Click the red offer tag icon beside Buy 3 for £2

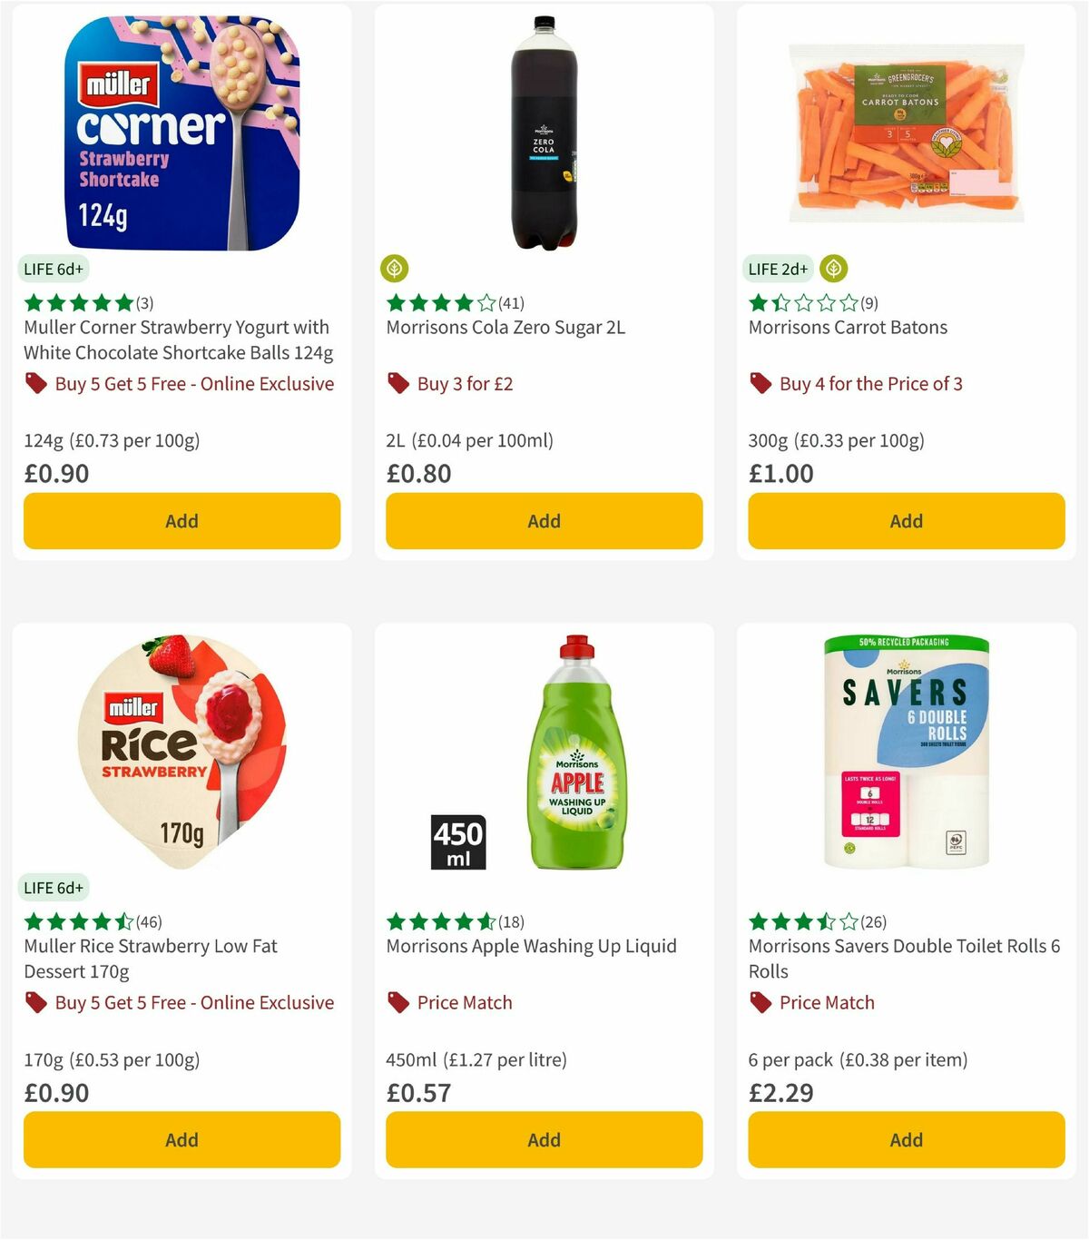coord(397,383)
